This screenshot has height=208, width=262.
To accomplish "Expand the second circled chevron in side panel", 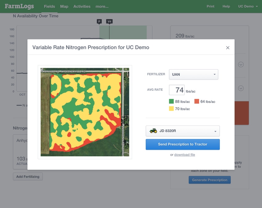I will [241, 88].
